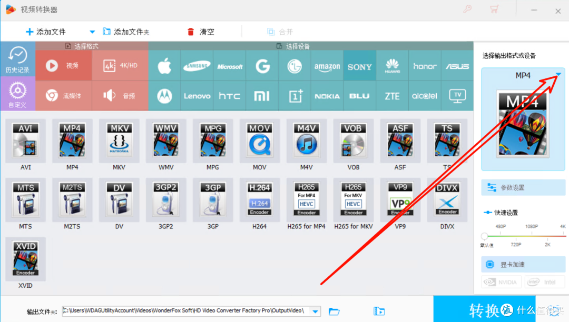Viewport: 569px width, 322px height.
Task: Switch to 视频 video format category
Action: (x=64, y=66)
